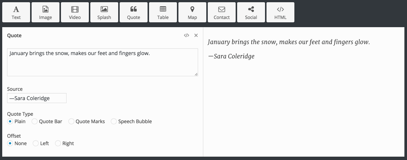Insert a Table block
This screenshot has height=160, width=407.
(x=163, y=13)
